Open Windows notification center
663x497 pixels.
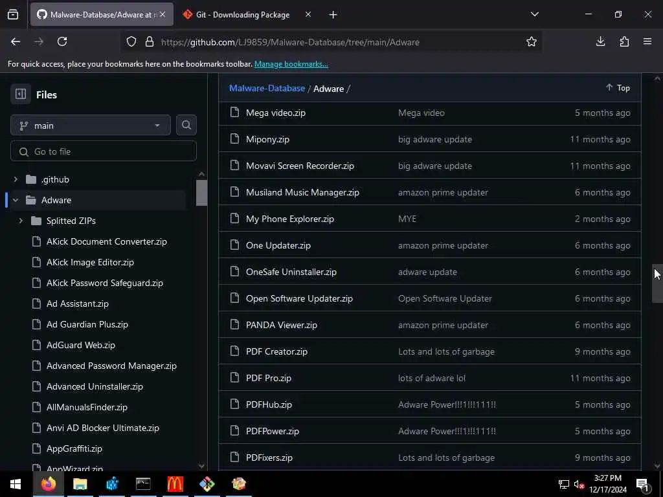click(643, 484)
